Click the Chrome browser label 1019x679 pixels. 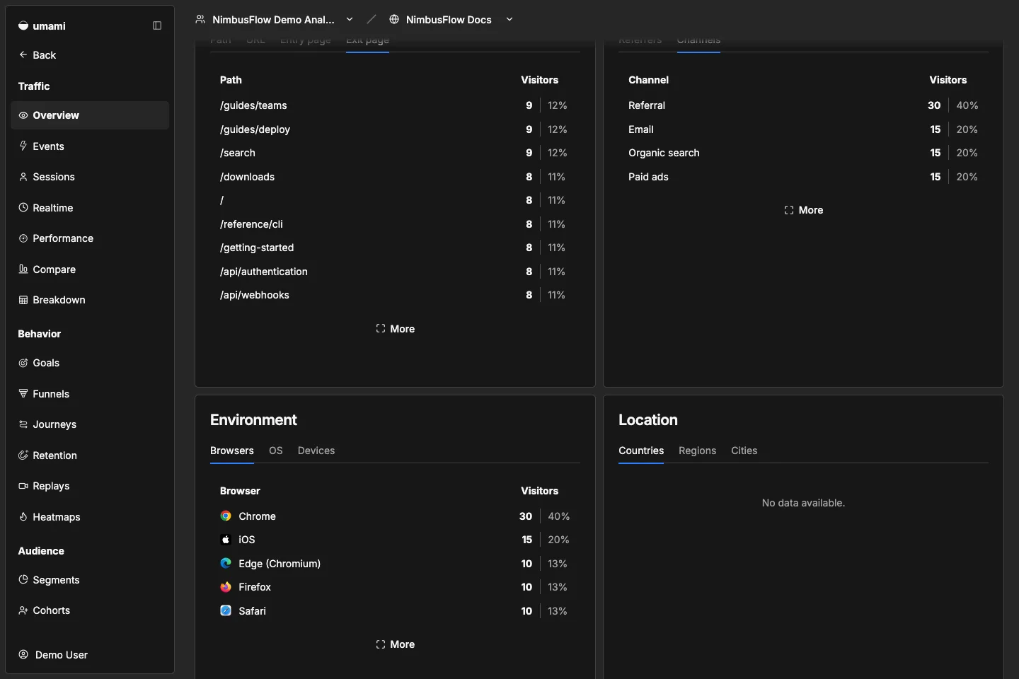click(x=257, y=516)
